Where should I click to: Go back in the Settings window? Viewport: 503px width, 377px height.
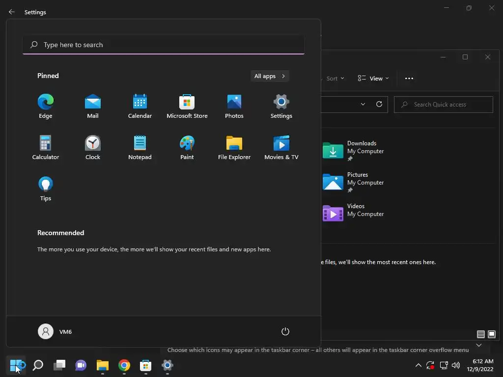coord(12,12)
